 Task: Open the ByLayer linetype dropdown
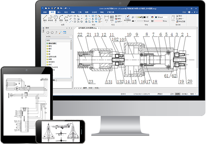143,21
